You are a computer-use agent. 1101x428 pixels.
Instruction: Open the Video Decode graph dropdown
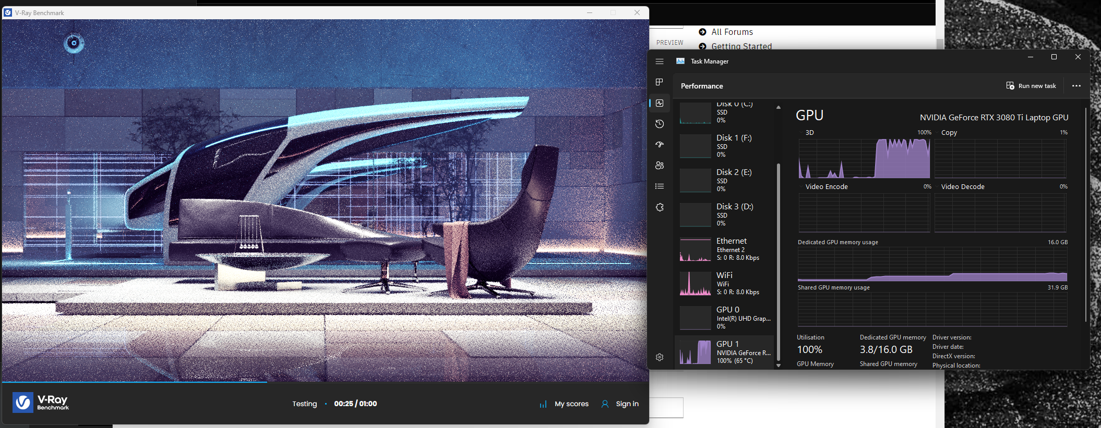click(x=960, y=187)
